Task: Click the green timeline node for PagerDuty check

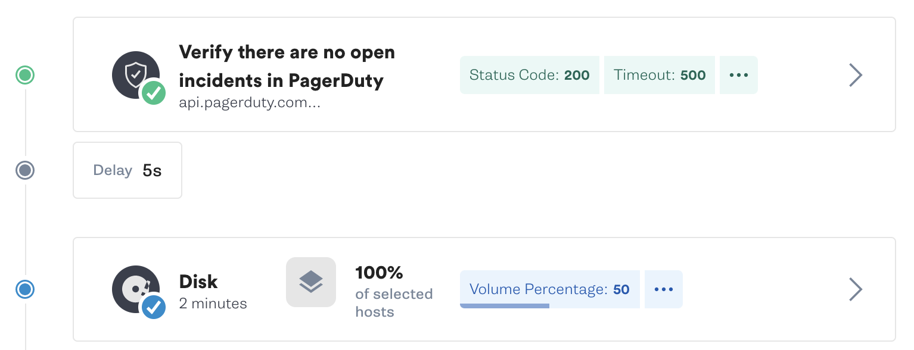Action: click(x=25, y=75)
